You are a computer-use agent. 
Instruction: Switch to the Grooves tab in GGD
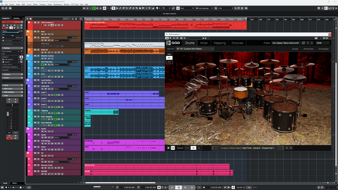point(237,43)
